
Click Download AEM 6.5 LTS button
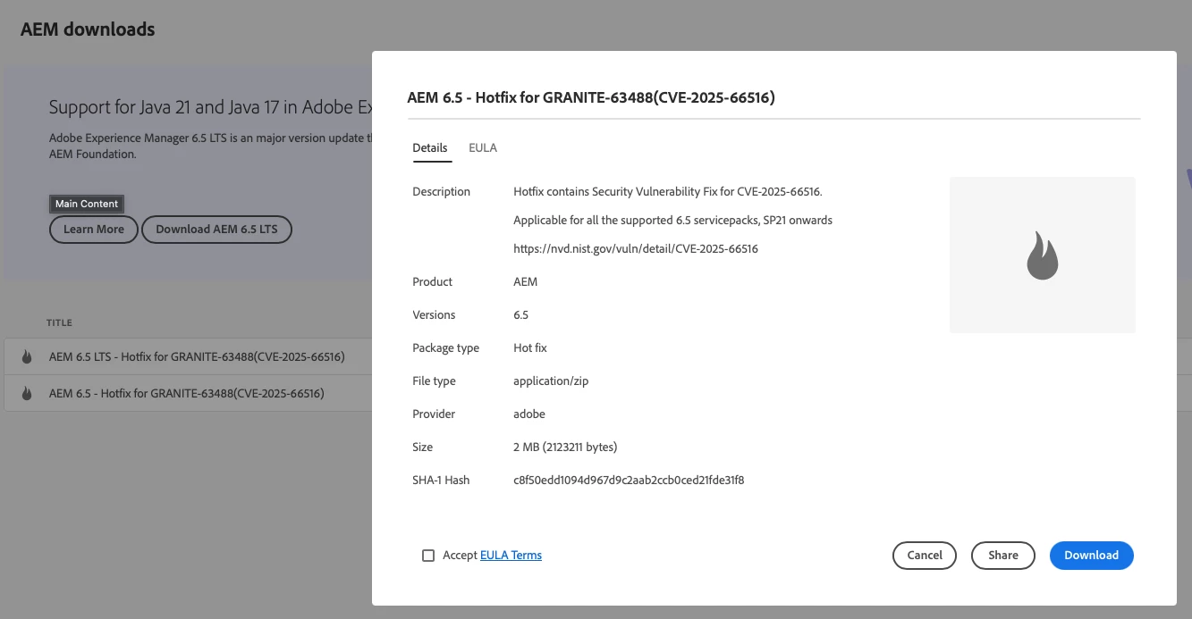[x=217, y=230]
